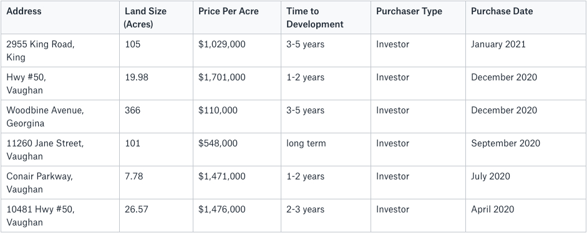Click the $1,471,000 price cell
587x233 pixels.
tap(237, 183)
